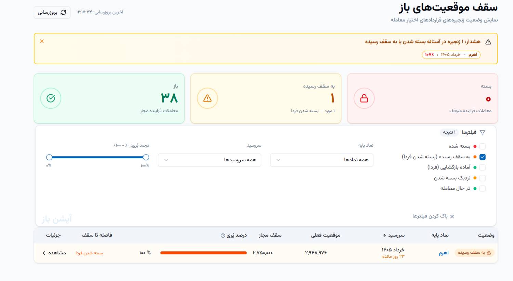Dismiss the warning banner with X icon
Viewport: 513px width, 281px height.
click(x=42, y=41)
